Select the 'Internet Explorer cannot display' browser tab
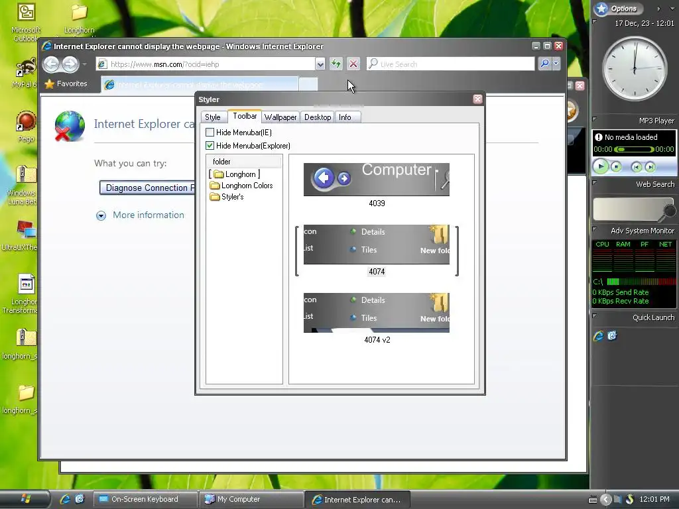Screen dimensions: 679x509 [x=200, y=84]
